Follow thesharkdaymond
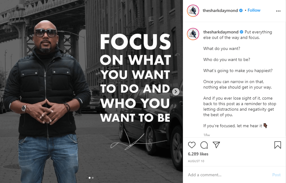This screenshot has width=286, height=183. (254, 10)
